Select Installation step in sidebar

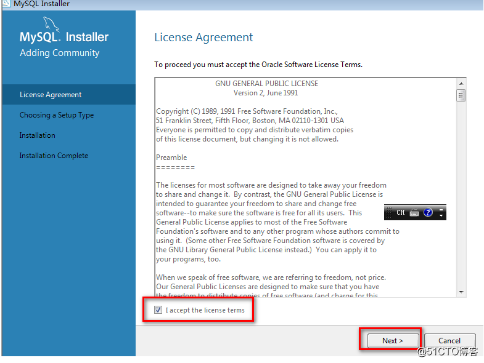69,135
